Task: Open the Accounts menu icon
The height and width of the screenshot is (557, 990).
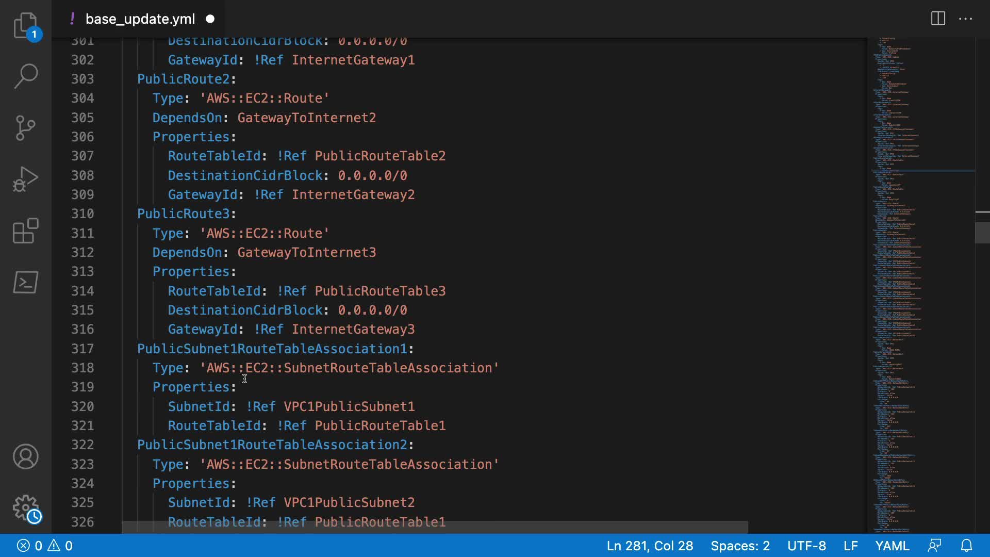Action: pyautogui.click(x=25, y=456)
